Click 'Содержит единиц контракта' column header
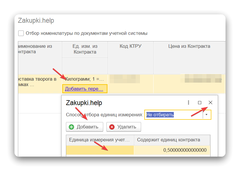The height and width of the screenshot is (171, 240). tap(171, 140)
